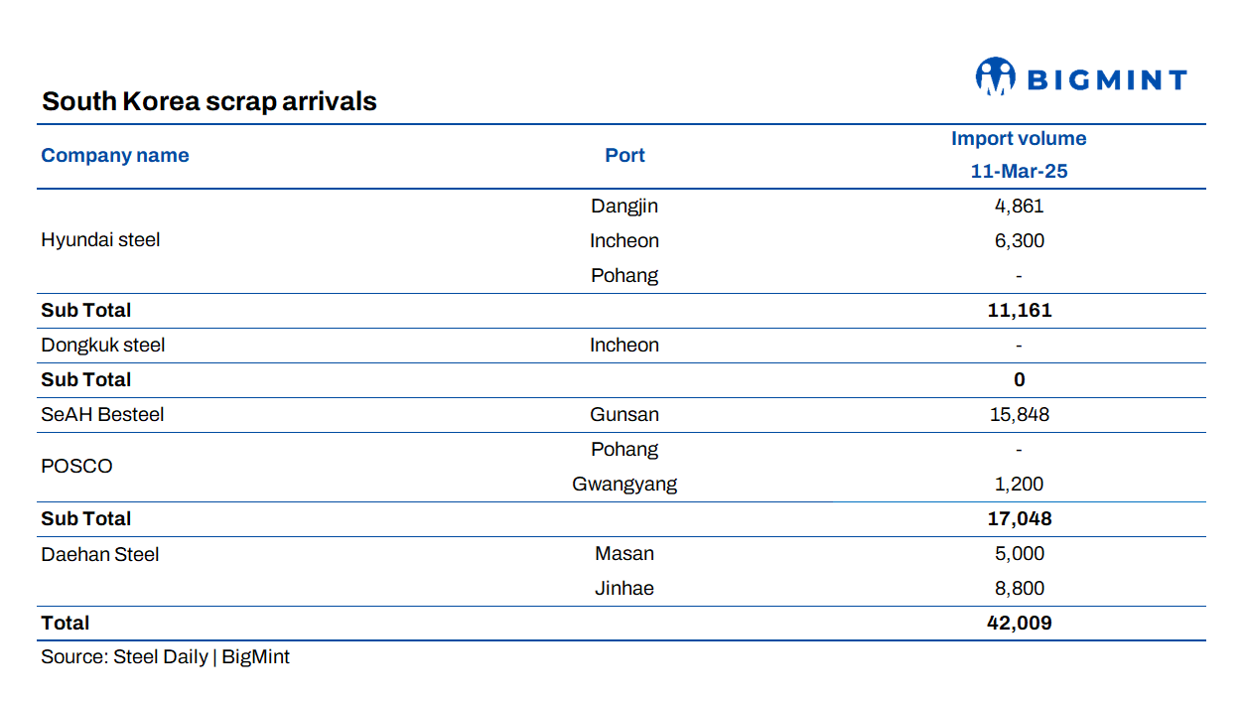
Task: Click the SeAH Besteel company cell
Action: tap(102, 414)
